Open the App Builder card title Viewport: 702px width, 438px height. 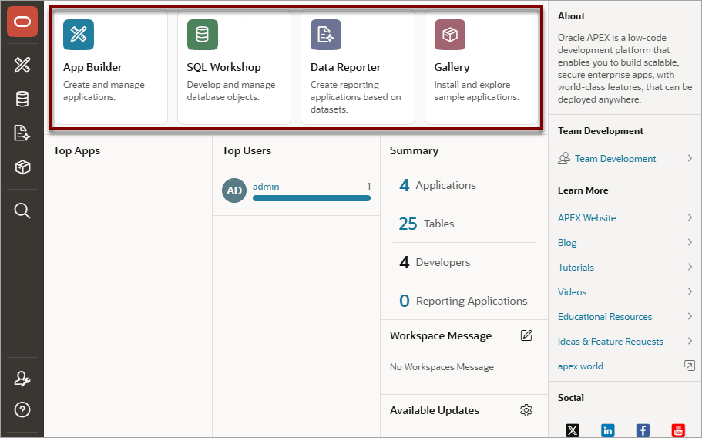[x=92, y=67]
